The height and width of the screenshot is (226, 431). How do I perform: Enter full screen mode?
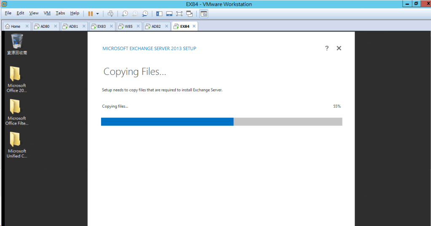click(x=179, y=13)
